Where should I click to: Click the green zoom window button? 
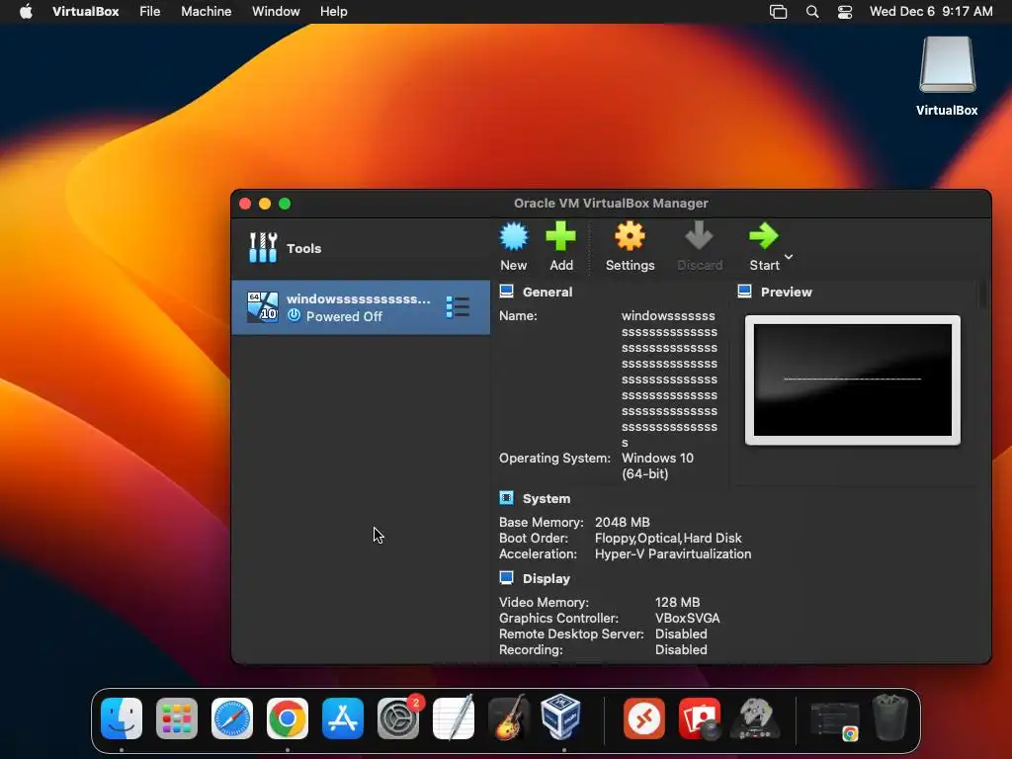tap(285, 204)
